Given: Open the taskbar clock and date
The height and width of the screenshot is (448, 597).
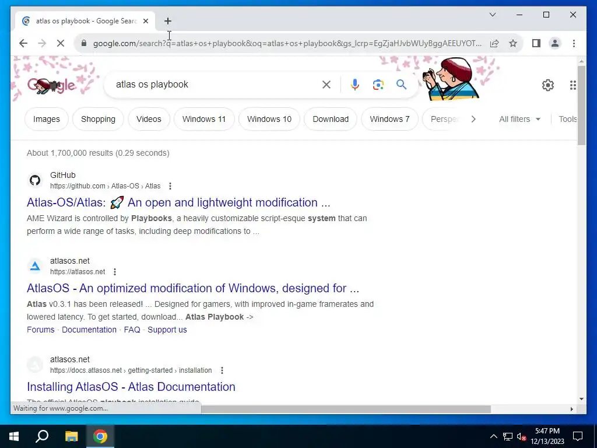Looking at the screenshot, I should (x=547, y=436).
